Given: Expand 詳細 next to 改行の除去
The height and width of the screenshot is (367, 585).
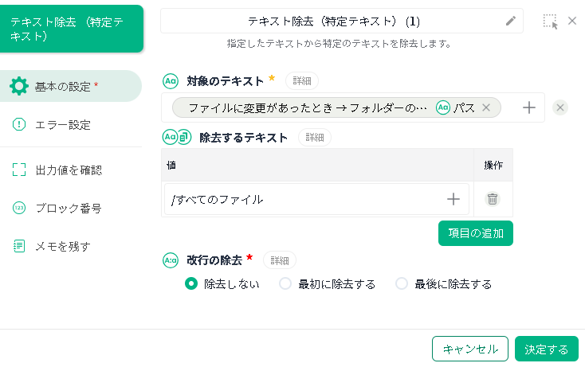Looking at the screenshot, I should coord(279,260).
